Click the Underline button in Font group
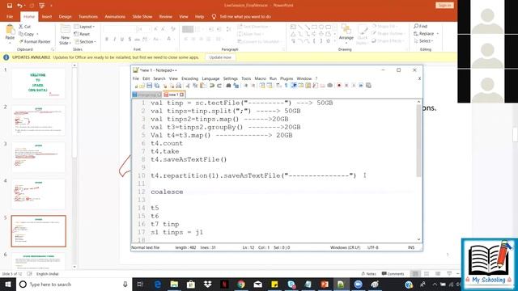The width and height of the screenshot is (518, 291). tap(122, 40)
